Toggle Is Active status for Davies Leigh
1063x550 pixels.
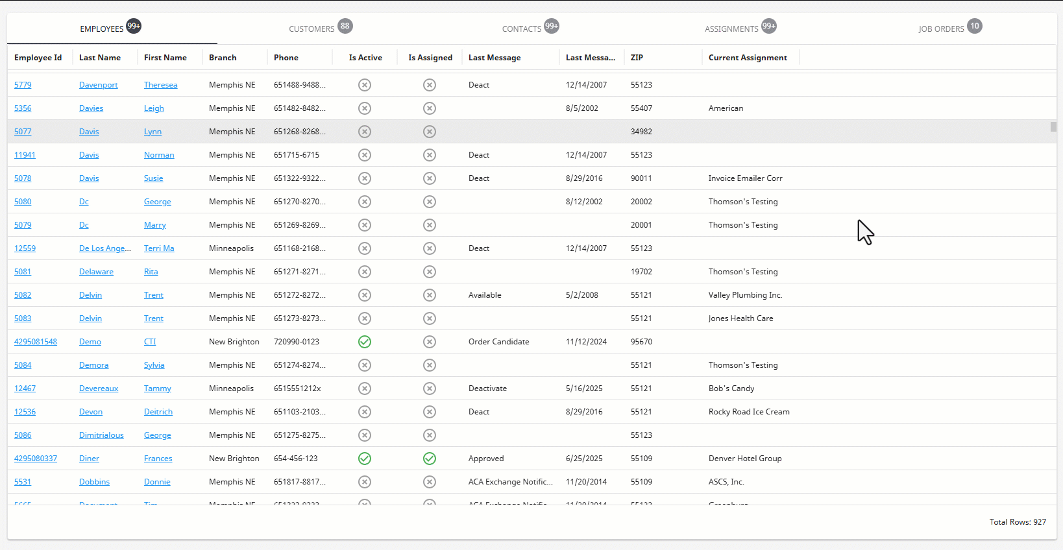[365, 108]
